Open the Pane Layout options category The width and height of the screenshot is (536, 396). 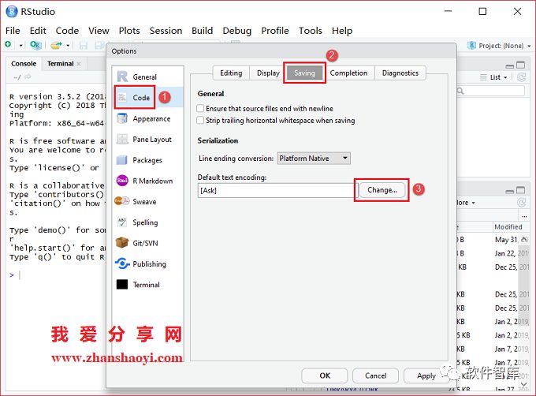(x=147, y=140)
